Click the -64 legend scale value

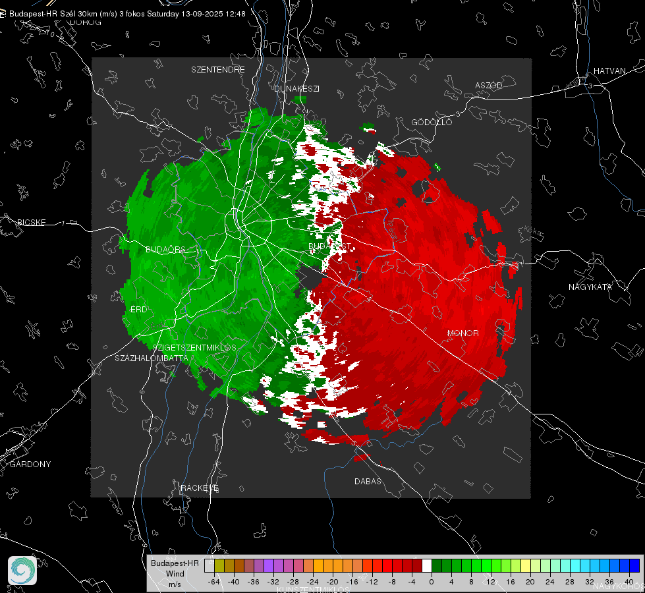(x=214, y=582)
